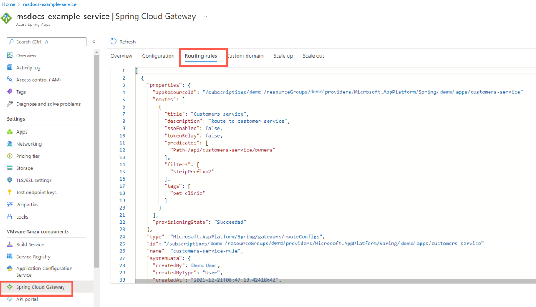Collapse the sidebar with double-chevron button
Image resolution: width=536 pixels, height=307 pixels.
pos(94,42)
